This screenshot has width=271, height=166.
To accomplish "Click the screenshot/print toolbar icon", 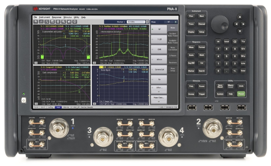I will coord(69,21).
